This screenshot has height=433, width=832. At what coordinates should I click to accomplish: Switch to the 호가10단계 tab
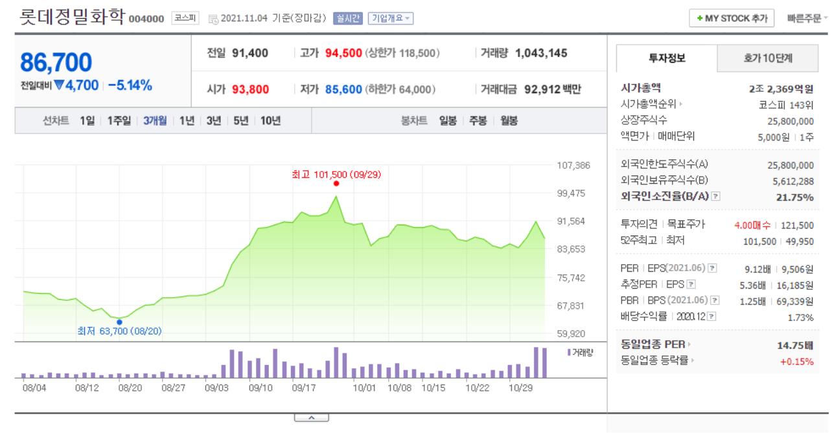click(x=769, y=58)
